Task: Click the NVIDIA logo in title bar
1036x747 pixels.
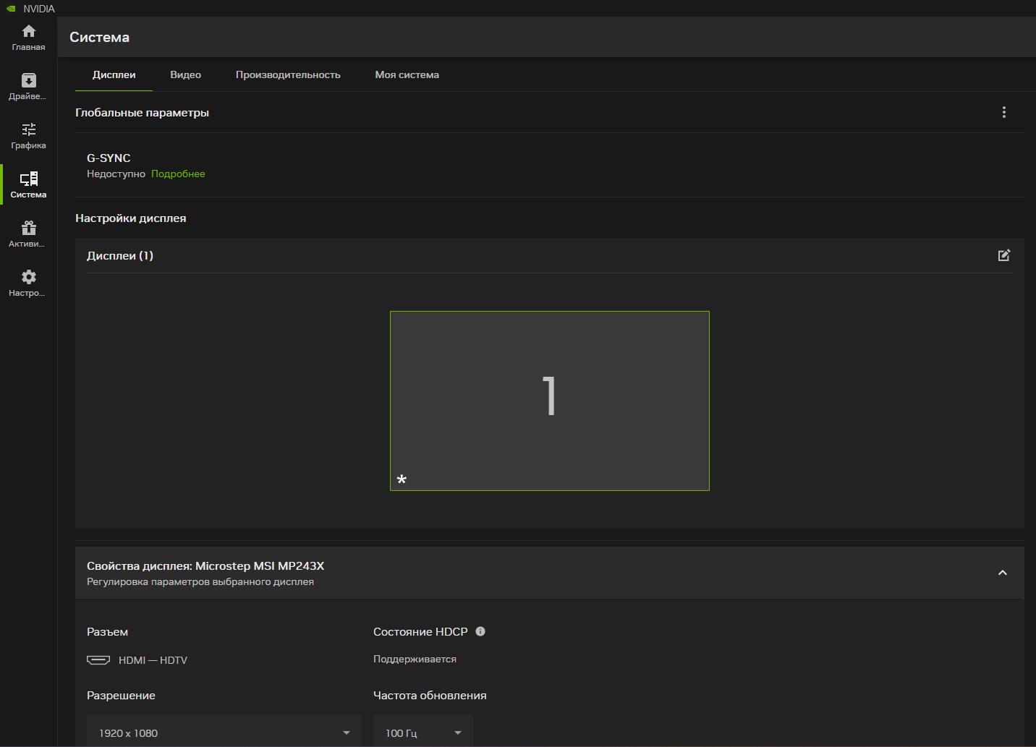Action: point(11,9)
